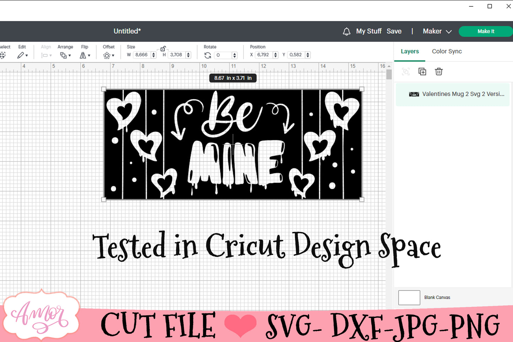
Task: Click the Save button
Action: (394, 31)
